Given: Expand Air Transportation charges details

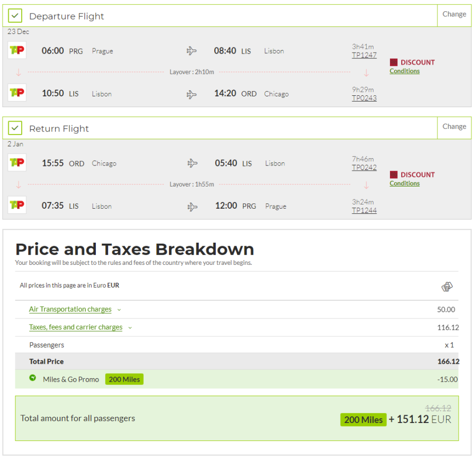Looking at the screenshot, I should point(70,310).
